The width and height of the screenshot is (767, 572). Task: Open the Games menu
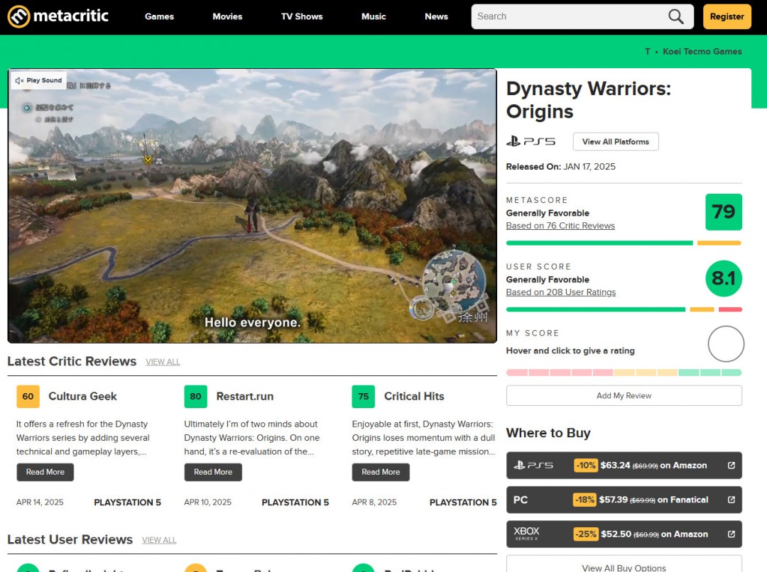tap(159, 16)
